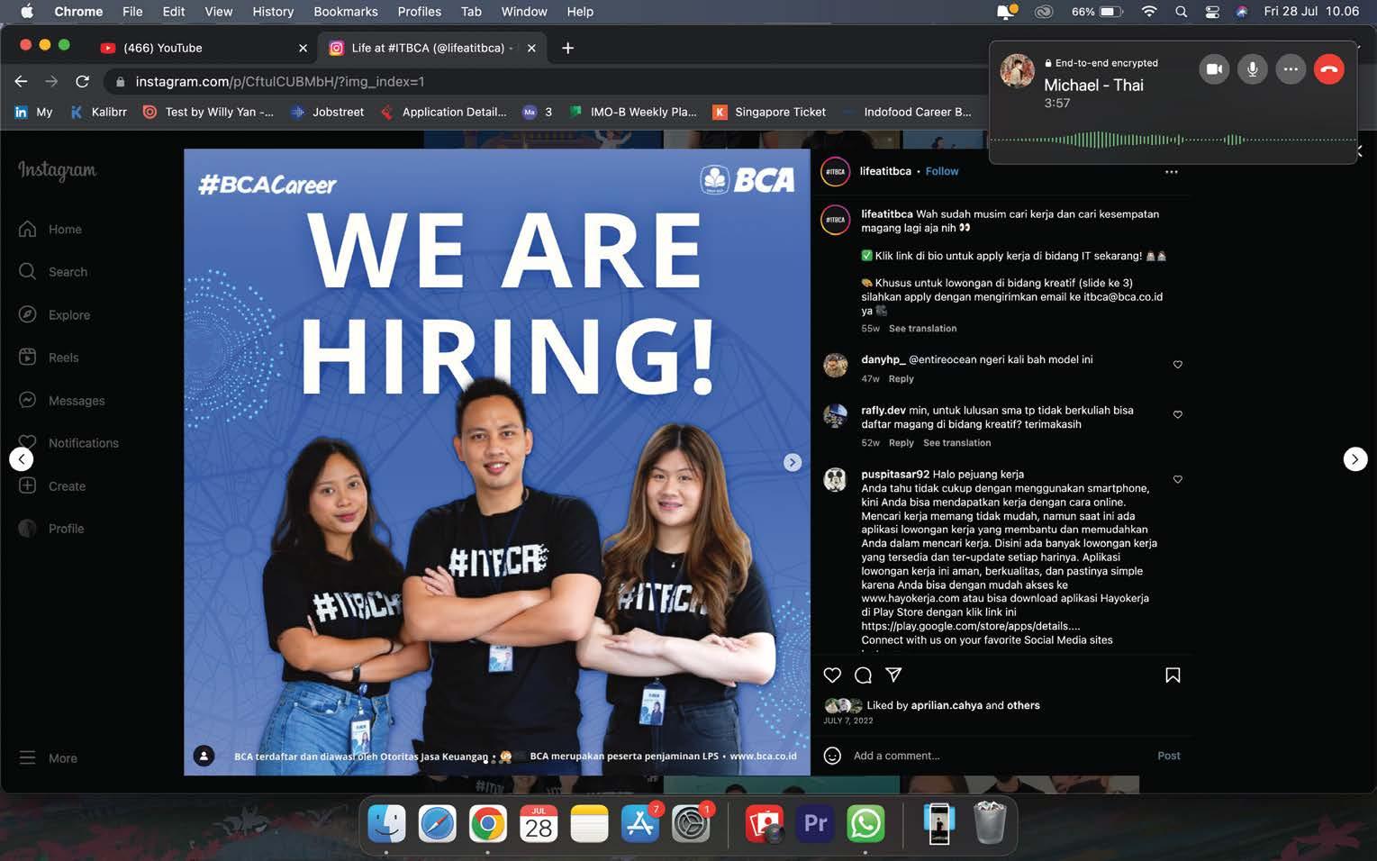
Task: Click the Add a comment field
Action: [1000, 756]
